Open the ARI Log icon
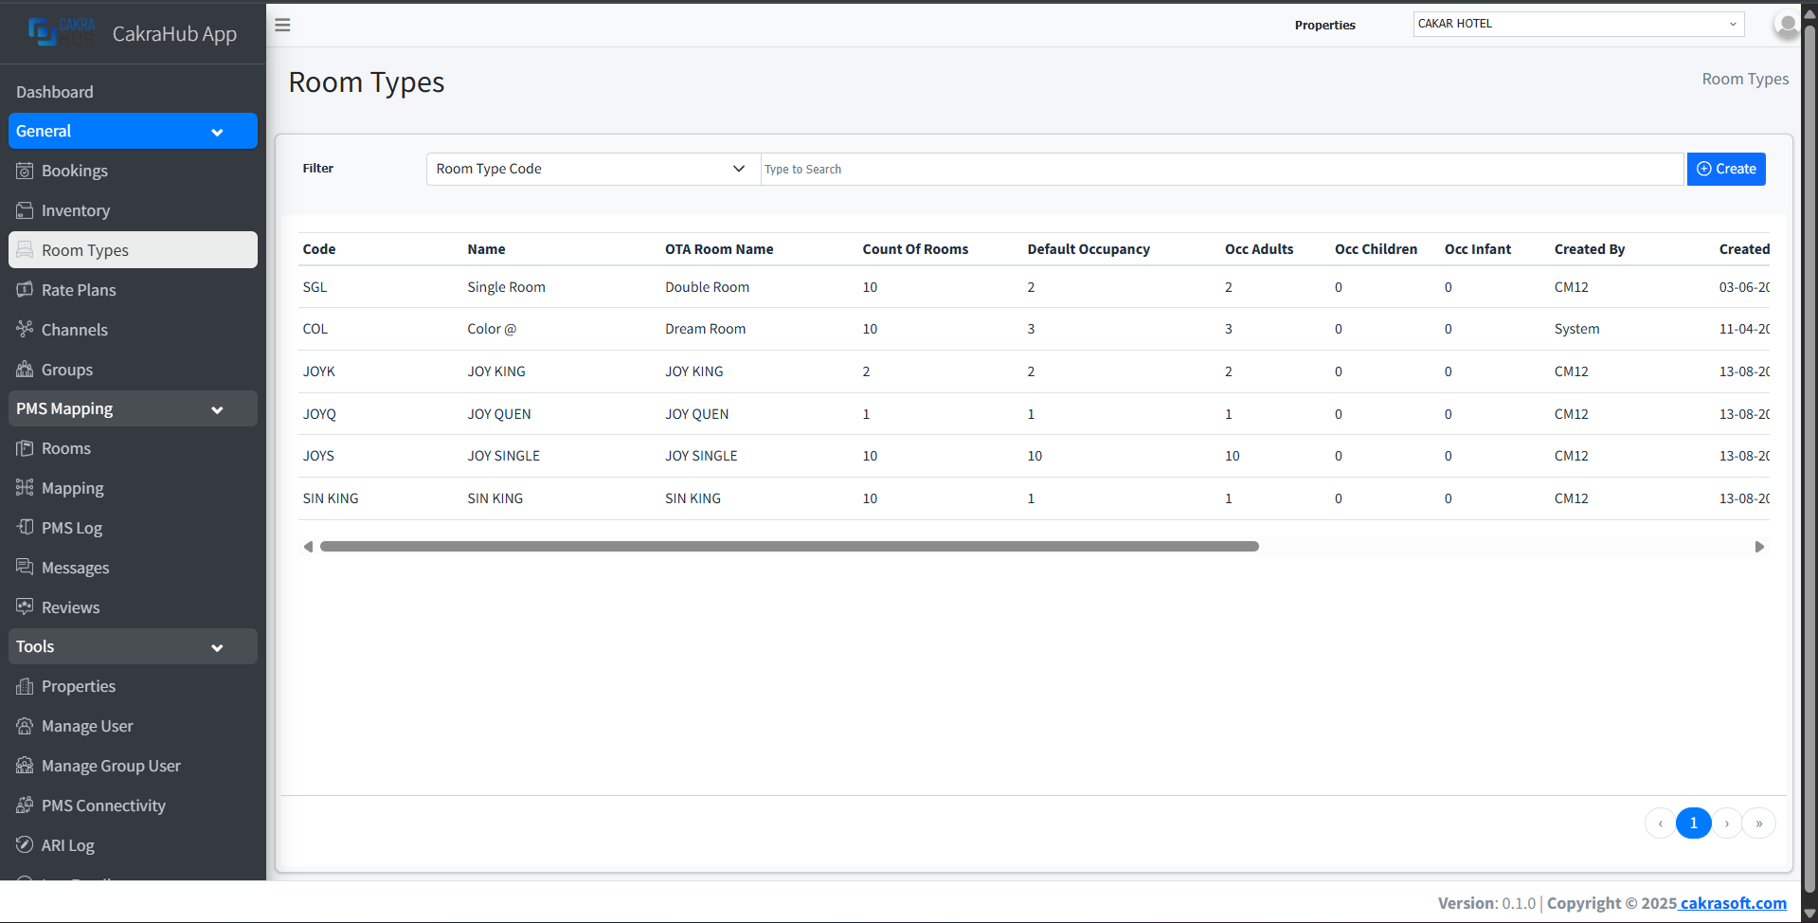Screen dimensions: 1818x923 click(25, 845)
